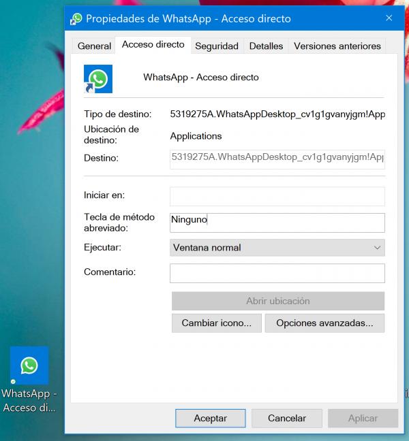Dismiss the dialog with Cancelar

tap(287, 419)
